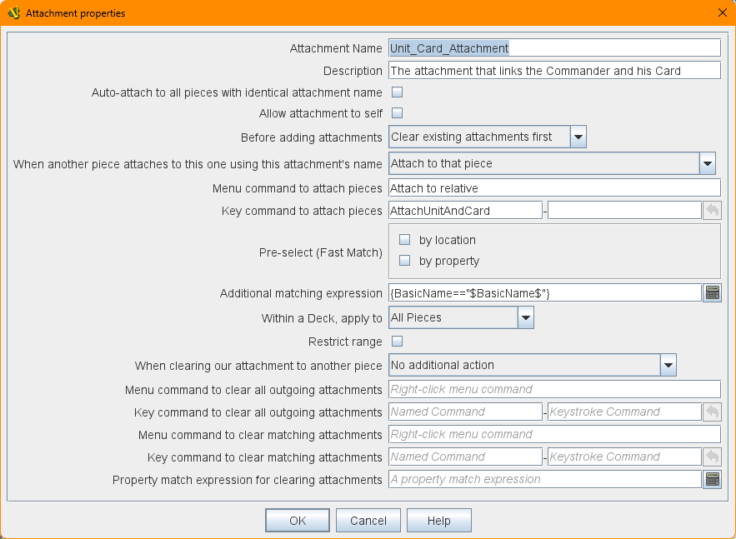
Task: Click into the Description text field
Action: tap(553, 71)
